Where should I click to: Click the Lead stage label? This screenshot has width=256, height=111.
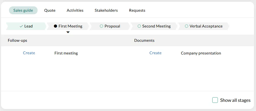(x=29, y=26)
